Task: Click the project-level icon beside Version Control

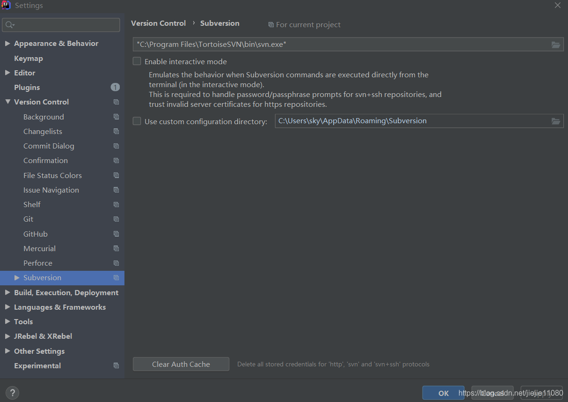Action: (x=116, y=102)
